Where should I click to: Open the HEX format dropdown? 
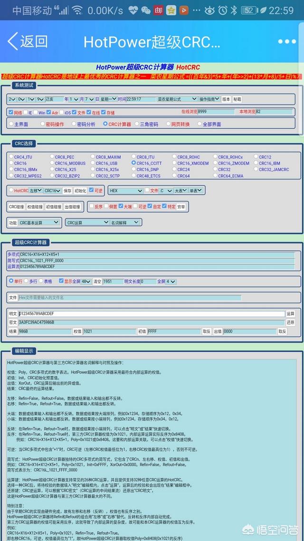tap(126, 191)
